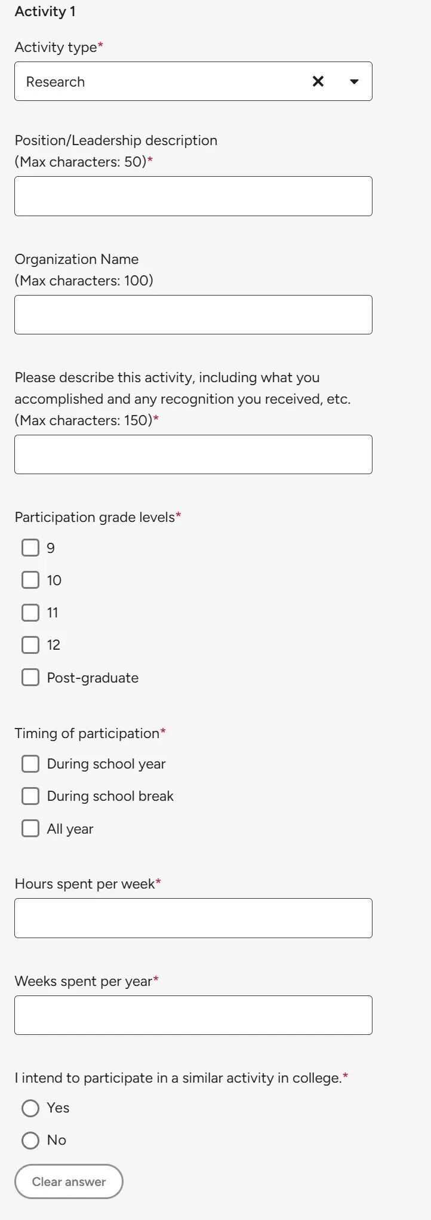431x1220 pixels.
Task: Select the activity description text box
Action: pos(193,454)
